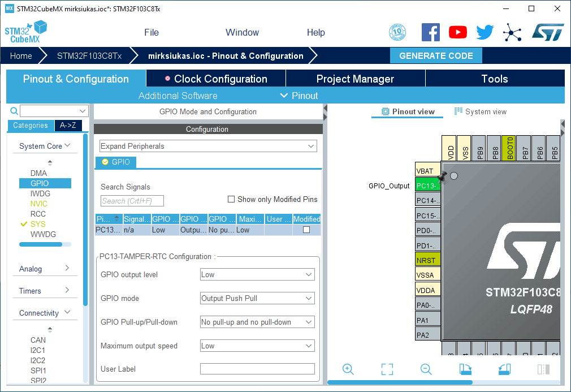Go to Home breadcrumb

[21, 56]
